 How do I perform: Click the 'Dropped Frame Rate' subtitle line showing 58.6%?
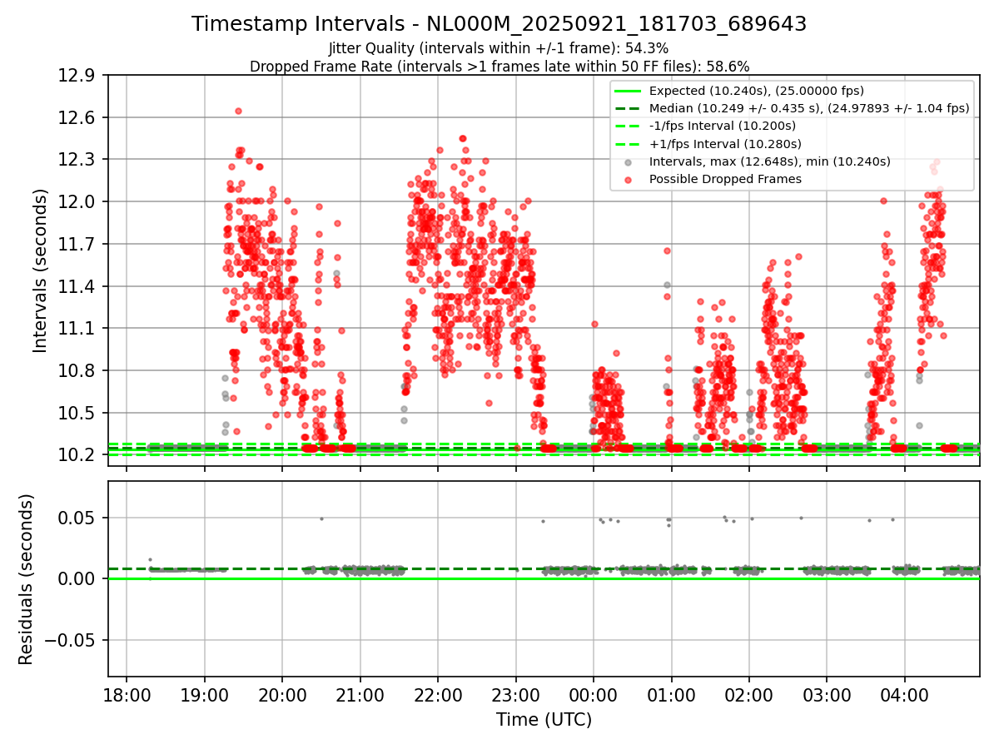point(499,67)
